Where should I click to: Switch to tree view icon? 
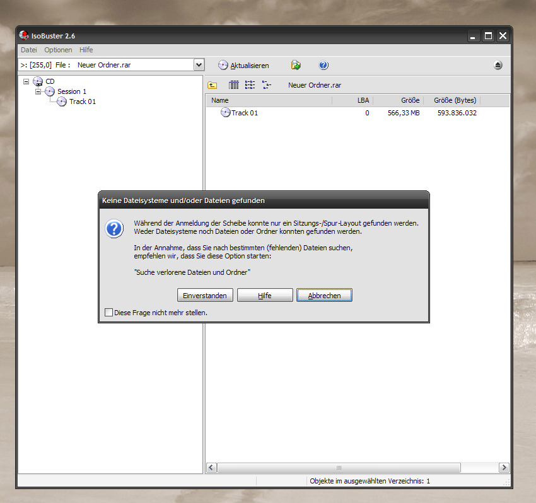click(x=267, y=85)
